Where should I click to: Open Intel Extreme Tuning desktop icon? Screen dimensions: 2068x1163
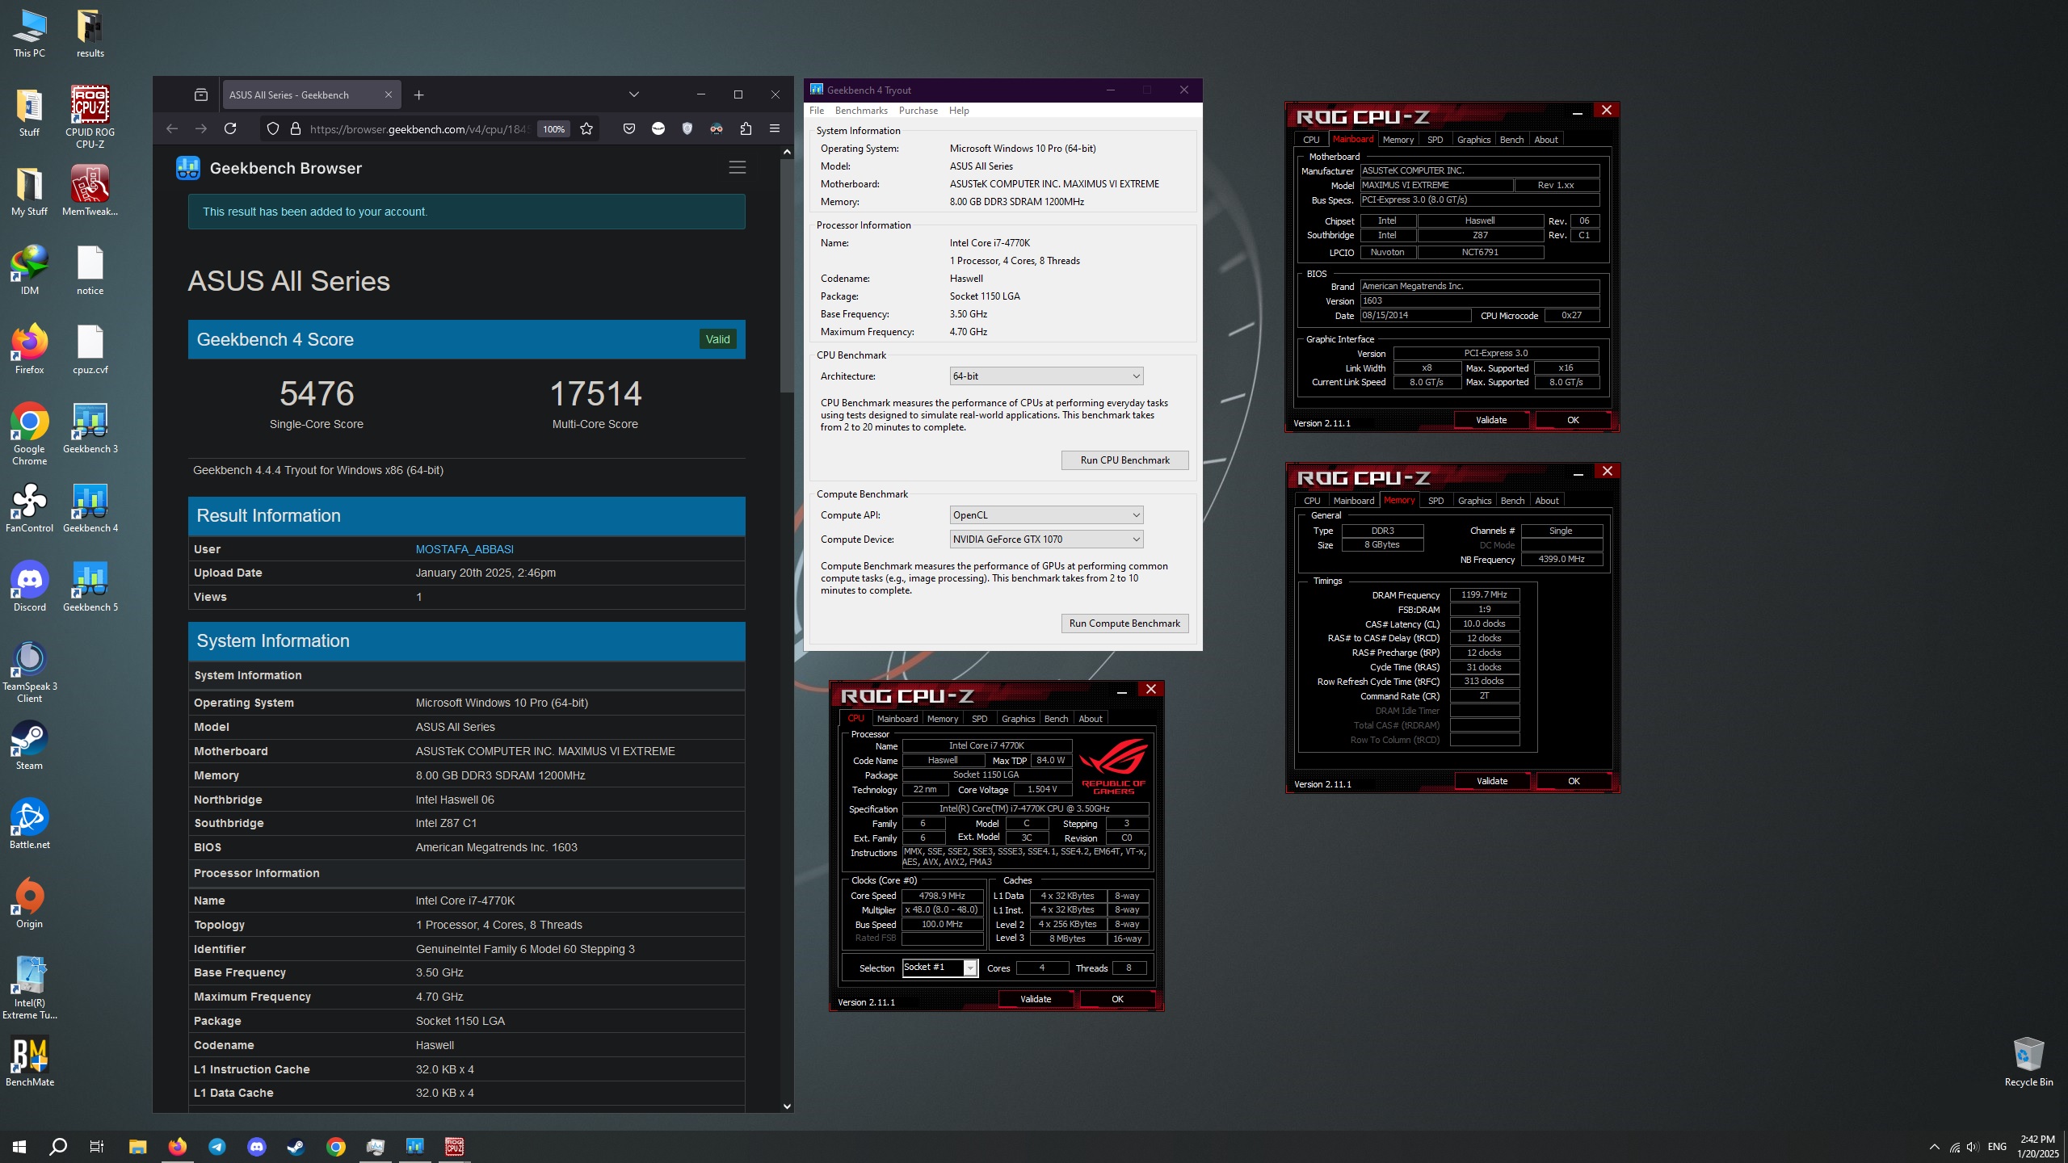pyautogui.click(x=30, y=988)
